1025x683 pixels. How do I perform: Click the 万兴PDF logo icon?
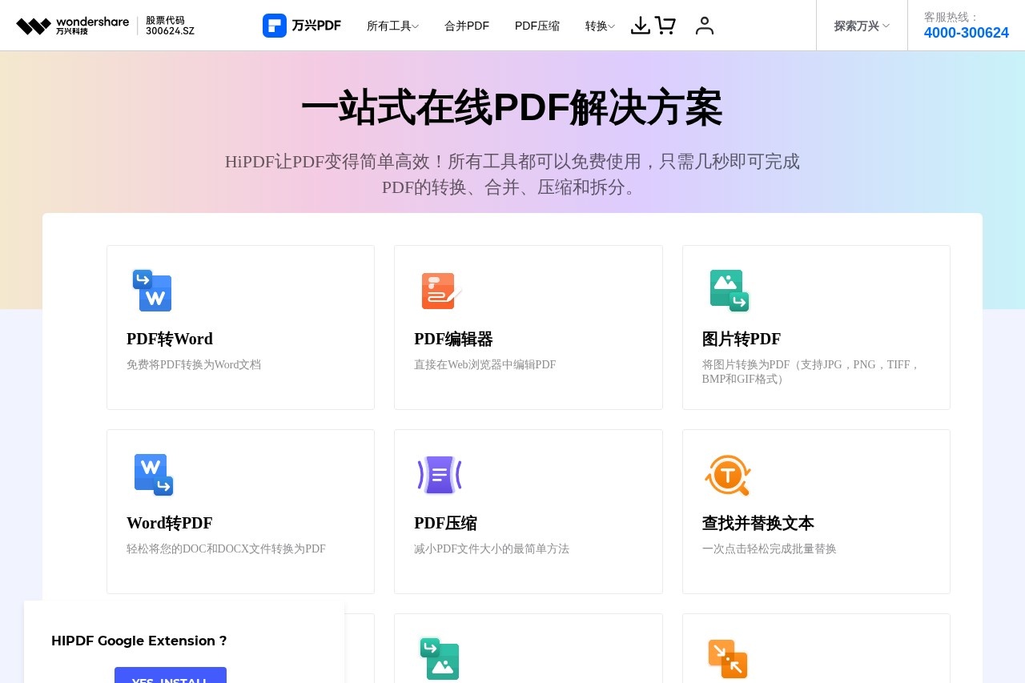(x=275, y=25)
